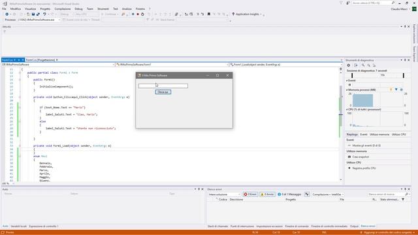This screenshot has width=418, height=235.
Task: Toggle the 0 Errori filter button
Action: [250, 195]
